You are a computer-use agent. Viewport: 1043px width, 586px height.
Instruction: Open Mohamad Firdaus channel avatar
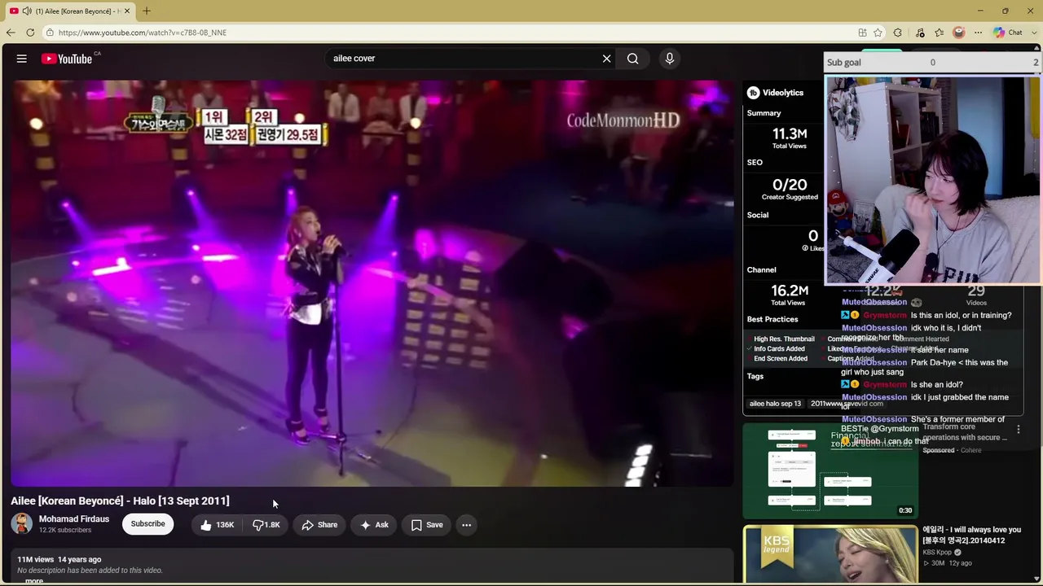pyautogui.click(x=22, y=524)
